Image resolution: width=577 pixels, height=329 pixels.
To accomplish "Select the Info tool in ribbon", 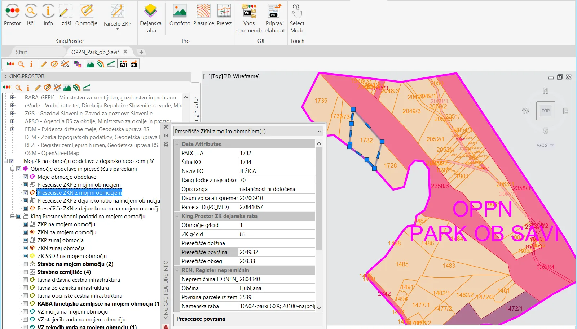I will 48,12.
